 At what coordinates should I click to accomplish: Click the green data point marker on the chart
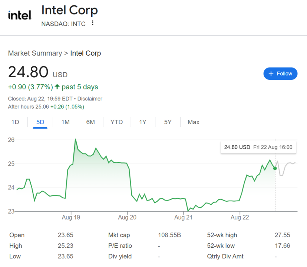tap(275, 168)
